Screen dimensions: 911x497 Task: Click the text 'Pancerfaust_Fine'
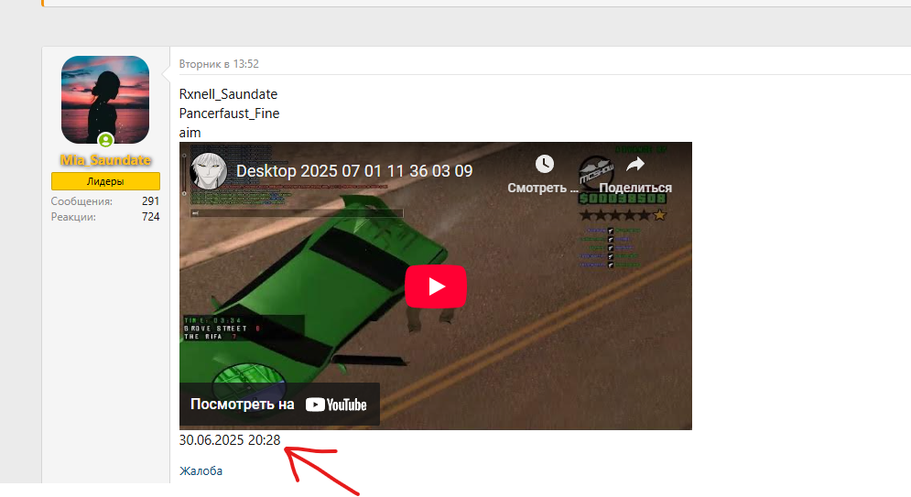point(229,113)
